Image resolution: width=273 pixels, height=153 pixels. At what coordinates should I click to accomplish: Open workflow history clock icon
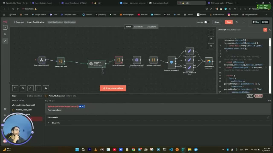pos(236,22)
